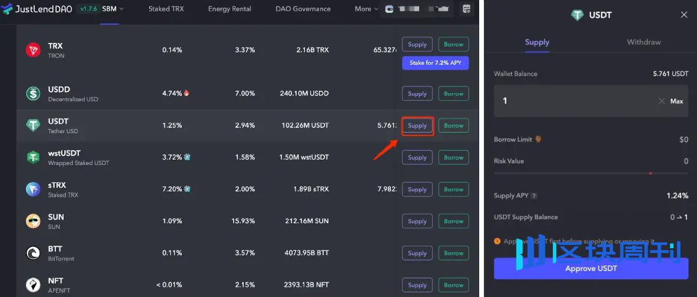Expand the More menu

click(x=367, y=9)
